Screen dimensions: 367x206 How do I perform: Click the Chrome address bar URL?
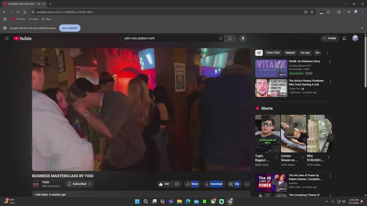coord(65,12)
